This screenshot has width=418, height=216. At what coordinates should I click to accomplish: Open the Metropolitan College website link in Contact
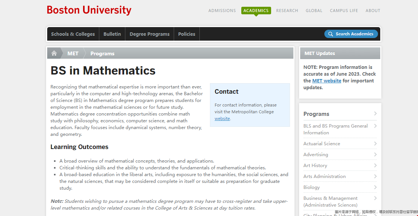pyautogui.click(x=222, y=119)
